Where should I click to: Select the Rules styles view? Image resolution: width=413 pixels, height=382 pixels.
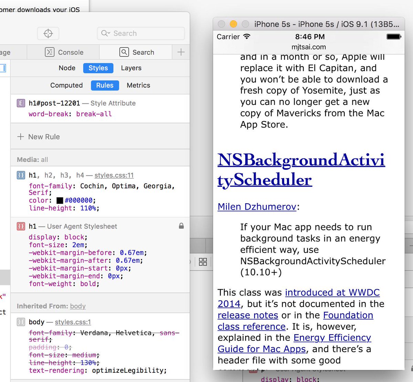105,85
